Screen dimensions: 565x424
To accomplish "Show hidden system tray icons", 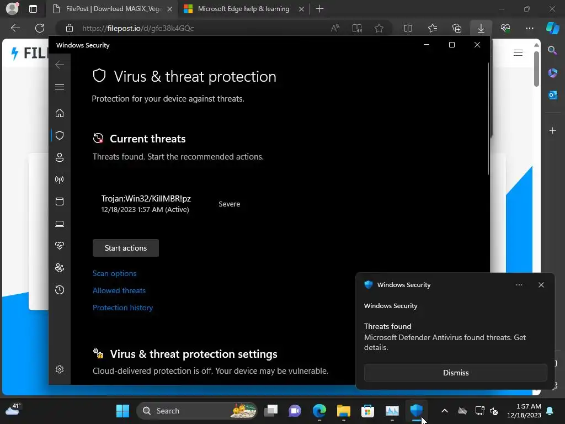I will point(445,411).
